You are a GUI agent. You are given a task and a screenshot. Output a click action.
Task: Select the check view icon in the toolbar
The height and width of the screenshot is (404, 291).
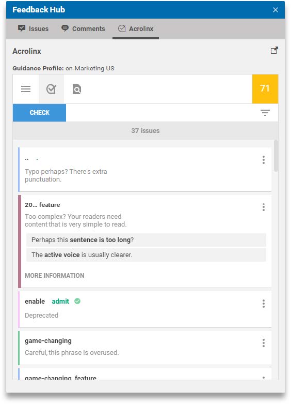[51, 89]
